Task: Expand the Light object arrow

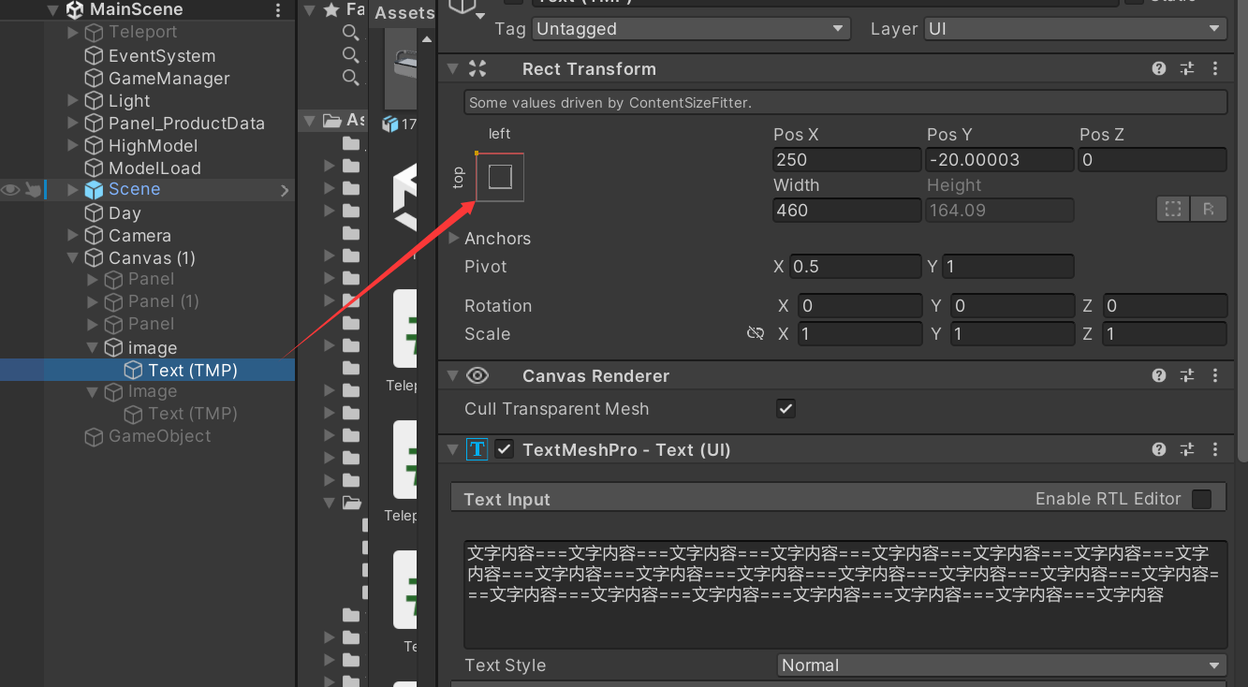Action: point(73,101)
